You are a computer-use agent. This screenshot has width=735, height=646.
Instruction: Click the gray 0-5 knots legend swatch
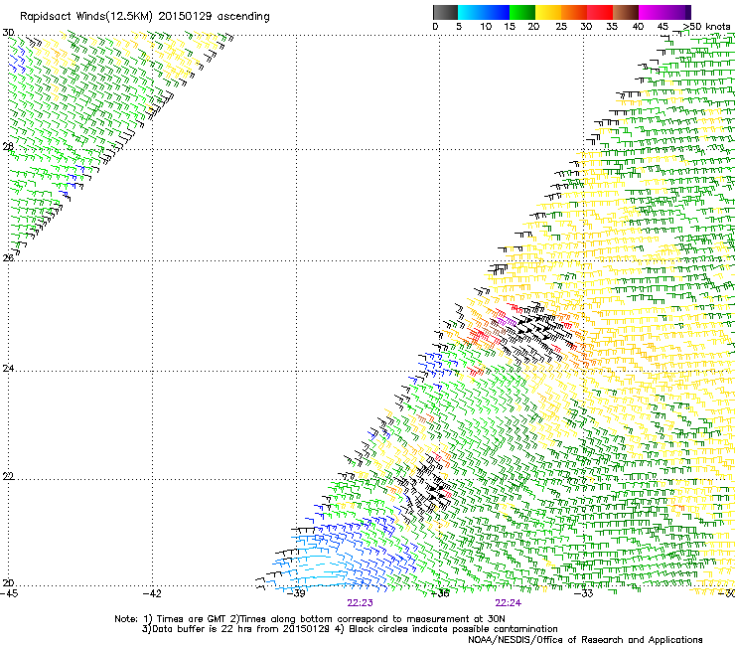[445, 12]
